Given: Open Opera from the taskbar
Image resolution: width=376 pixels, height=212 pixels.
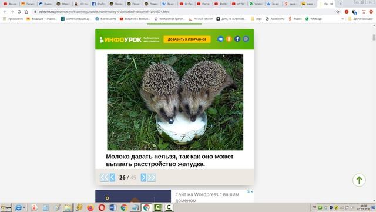Looking at the screenshot, I should pyautogui.click(x=102, y=207).
